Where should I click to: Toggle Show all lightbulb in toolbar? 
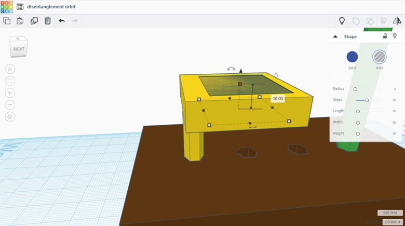click(342, 21)
